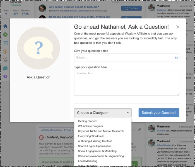The height and width of the screenshot is (167, 195).
Task: Click the Network 57.1k stat
Action: tap(25, 12)
